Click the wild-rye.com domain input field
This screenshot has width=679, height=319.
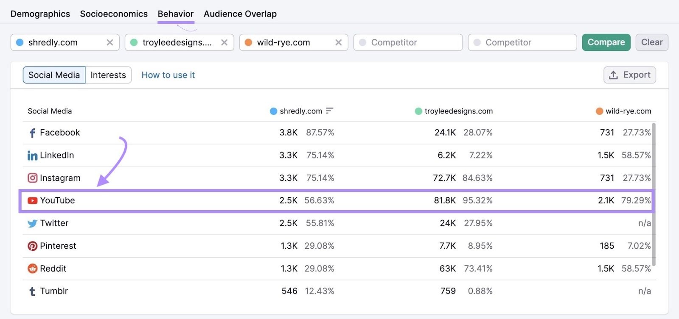click(294, 42)
